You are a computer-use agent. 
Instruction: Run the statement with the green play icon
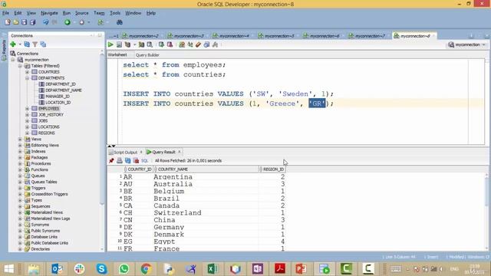tap(110, 44)
